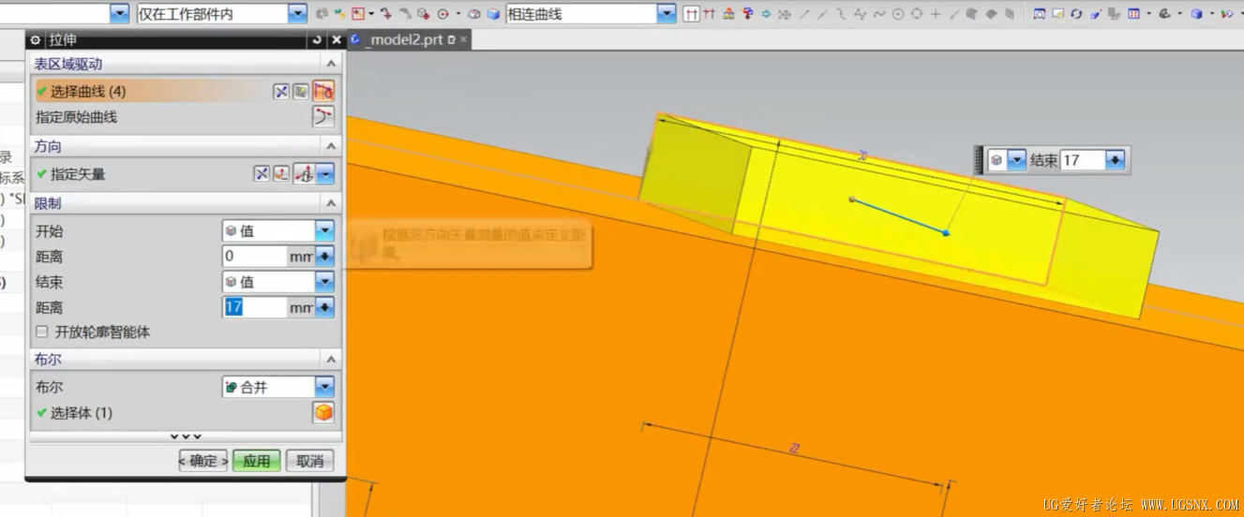Click the 指定原始曲线 label
The width and height of the screenshot is (1244, 517).
[x=77, y=117]
